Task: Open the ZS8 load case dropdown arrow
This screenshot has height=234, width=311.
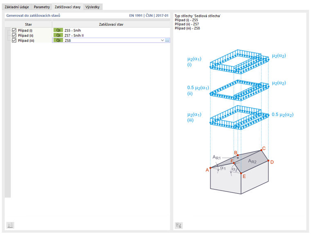Action: tap(162, 40)
